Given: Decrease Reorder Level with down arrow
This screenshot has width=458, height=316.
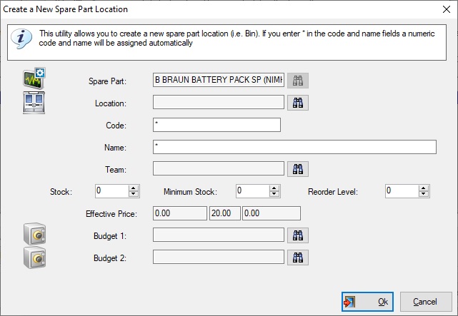Looking at the screenshot, I should 424,194.
